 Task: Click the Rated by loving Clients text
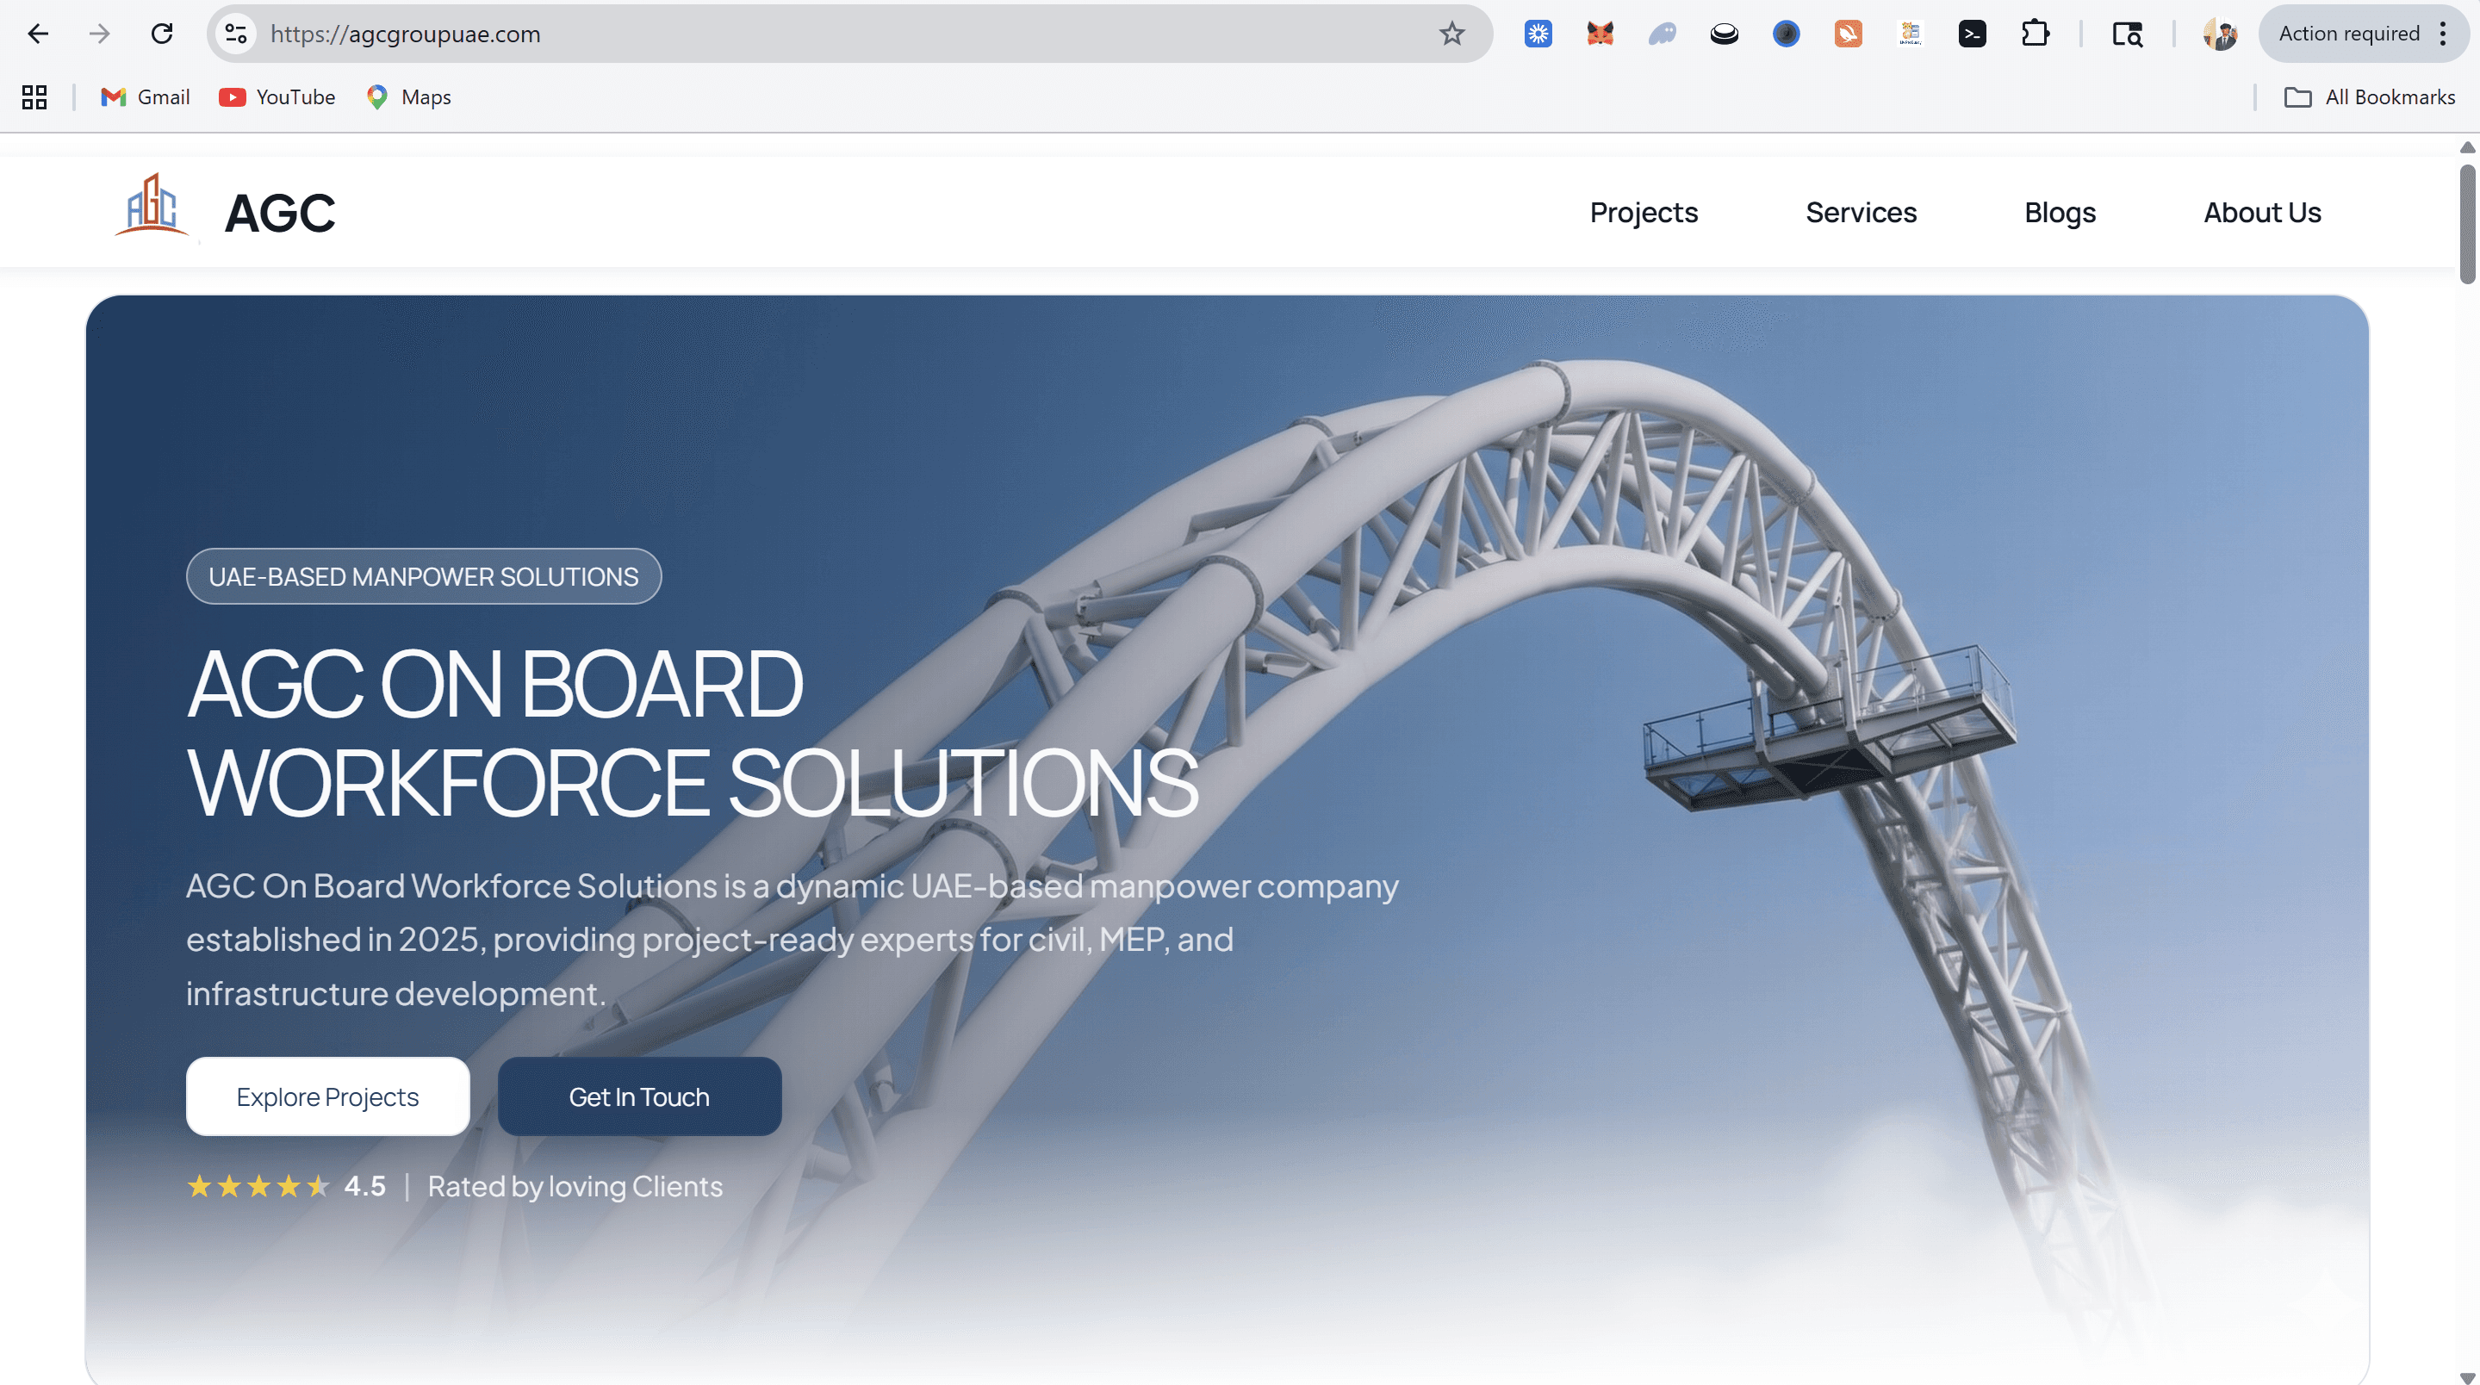[575, 1187]
